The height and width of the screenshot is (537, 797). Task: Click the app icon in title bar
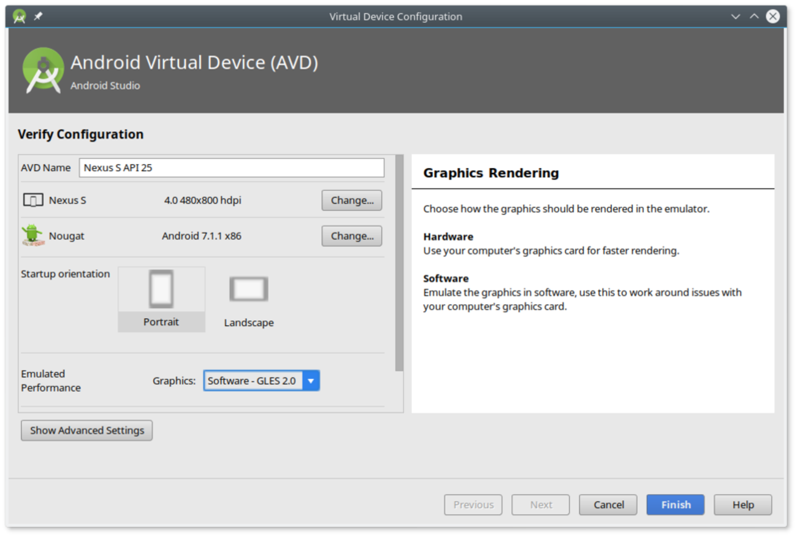pyautogui.click(x=19, y=17)
